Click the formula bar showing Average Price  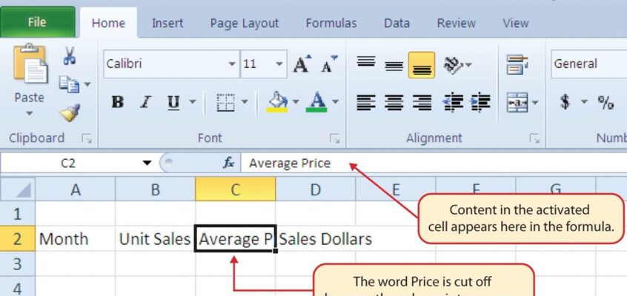pyautogui.click(x=434, y=163)
